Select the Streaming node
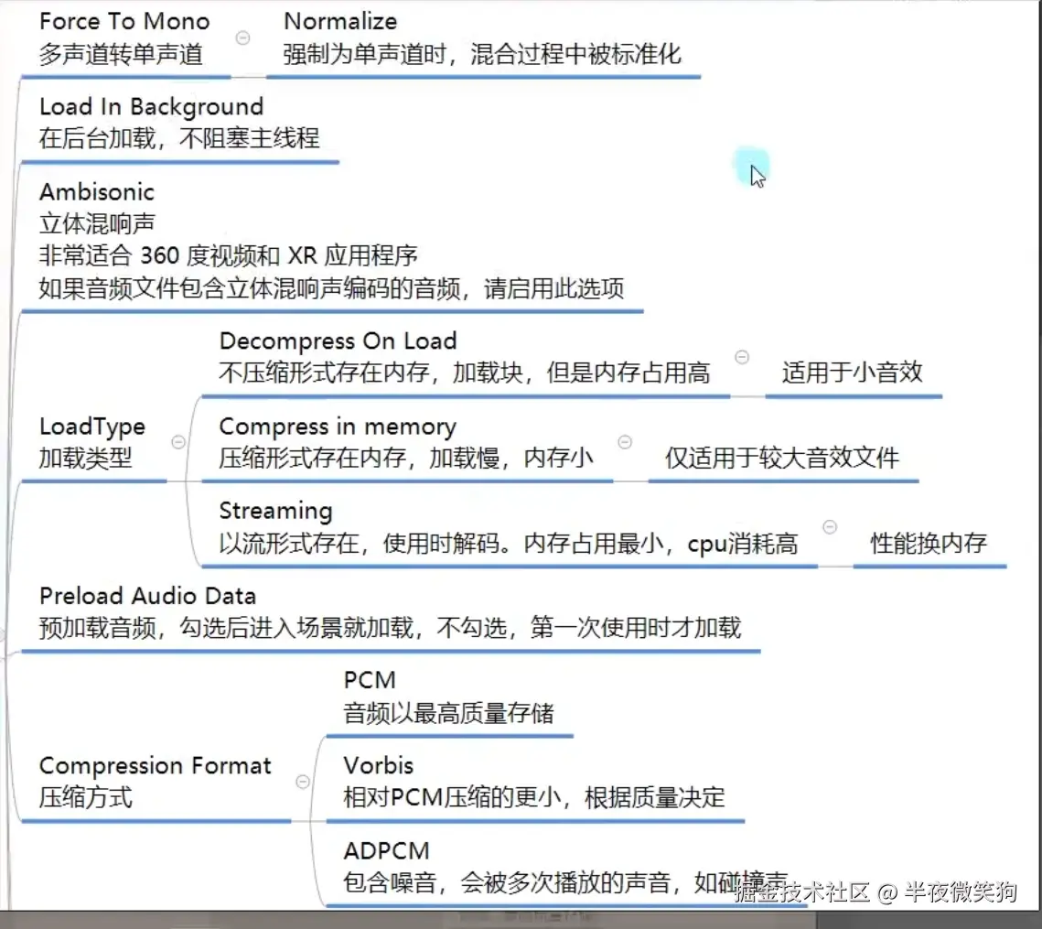 pos(508,527)
